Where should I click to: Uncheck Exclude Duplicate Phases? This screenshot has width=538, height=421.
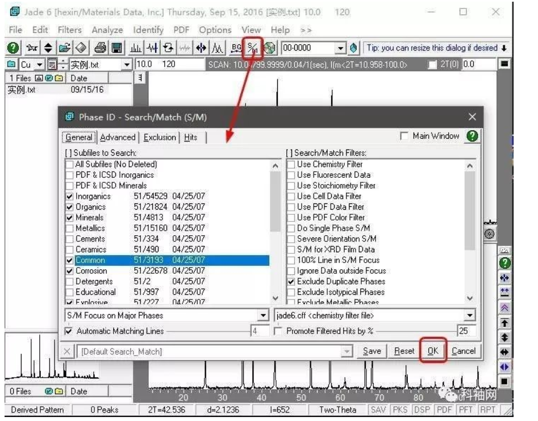(x=291, y=281)
